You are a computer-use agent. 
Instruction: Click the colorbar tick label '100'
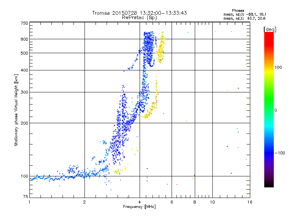pos(278,67)
